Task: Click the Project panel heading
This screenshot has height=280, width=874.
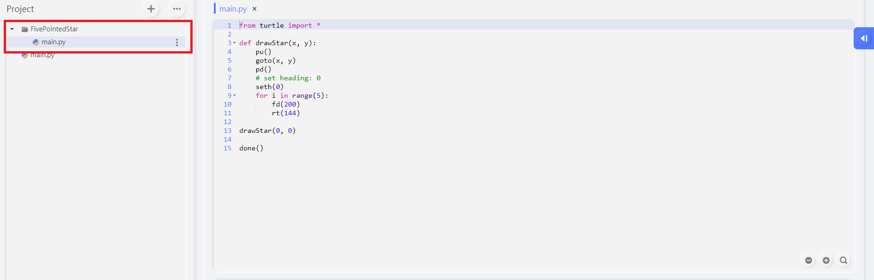Action: (x=20, y=9)
